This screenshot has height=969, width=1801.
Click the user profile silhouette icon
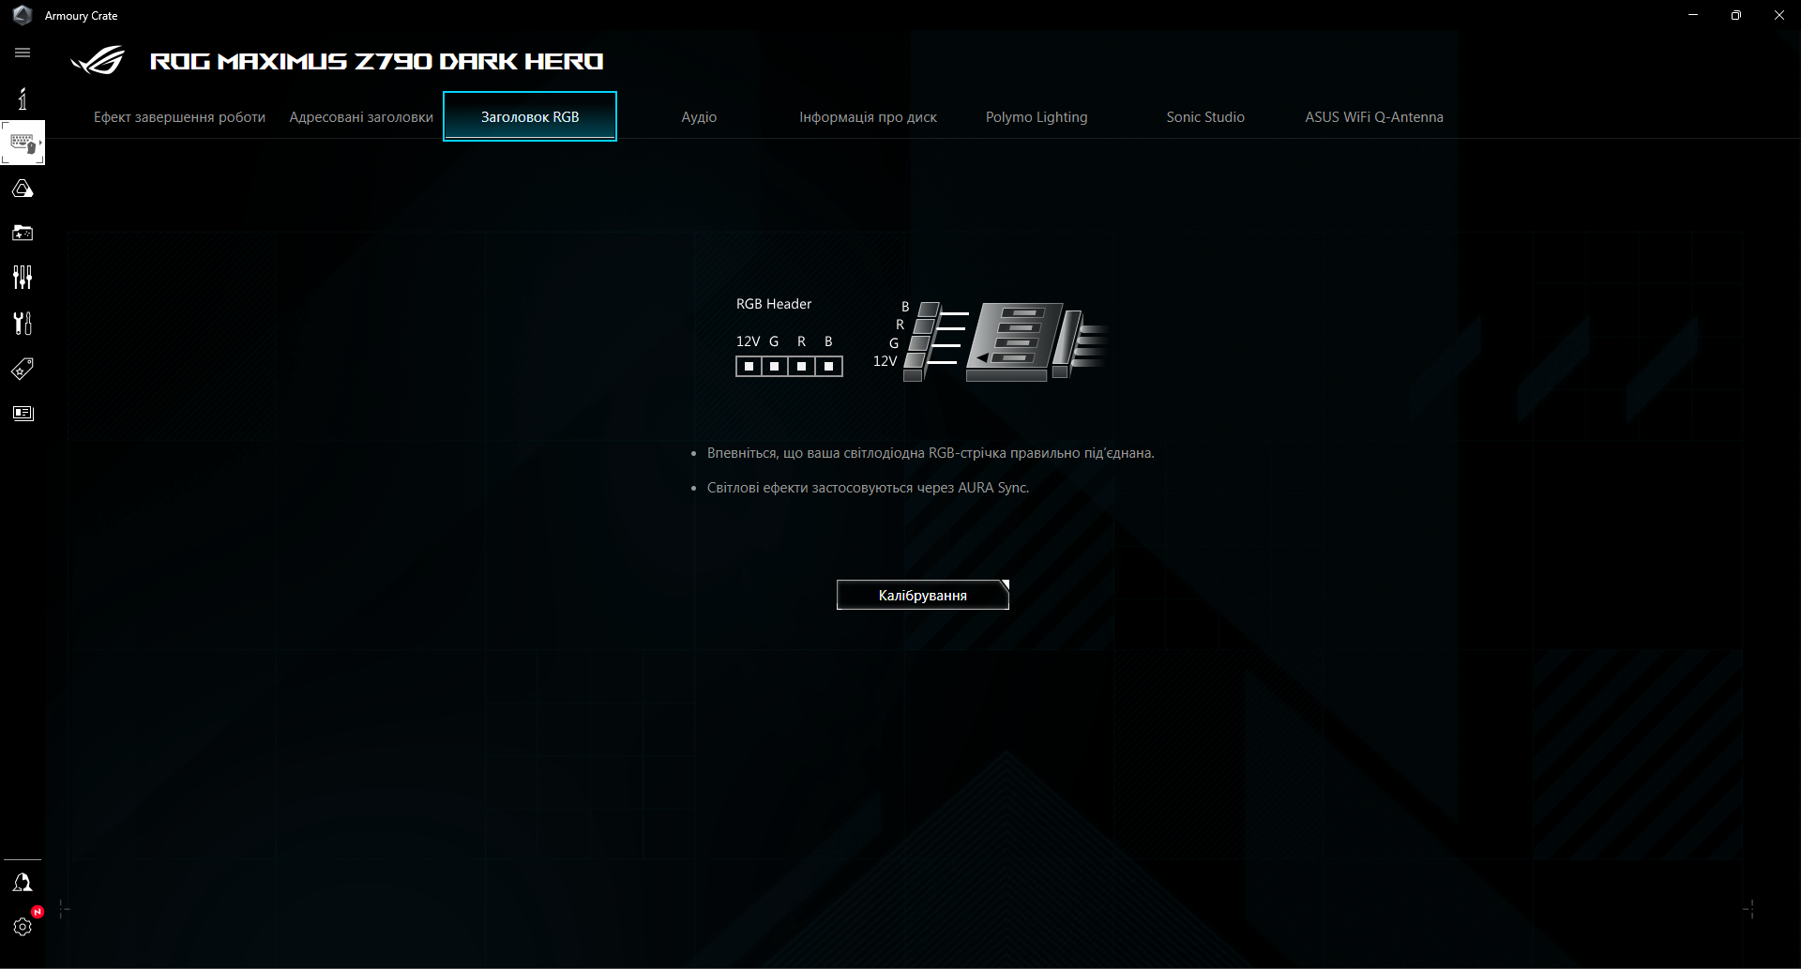click(23, 882)
